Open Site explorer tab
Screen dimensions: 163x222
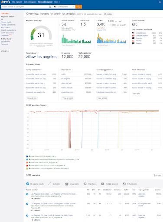(x=17, y=2)
